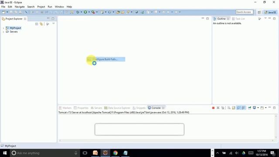Click the web browser globe toolbar icon
279x157 pixels.
[136, 12]
